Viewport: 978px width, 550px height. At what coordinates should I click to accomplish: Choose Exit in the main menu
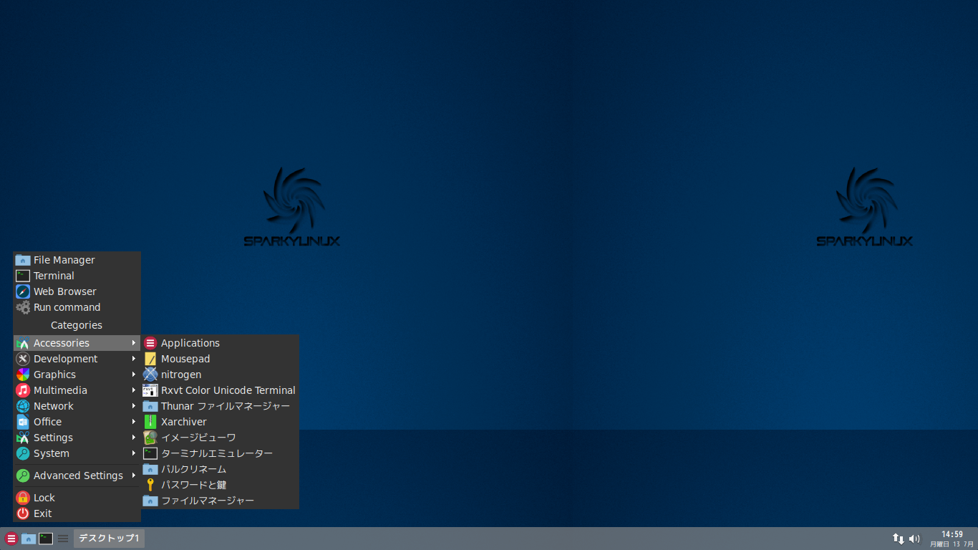77,513
